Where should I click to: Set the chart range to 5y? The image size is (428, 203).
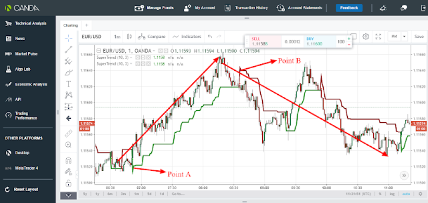click(x=85, y=194)
